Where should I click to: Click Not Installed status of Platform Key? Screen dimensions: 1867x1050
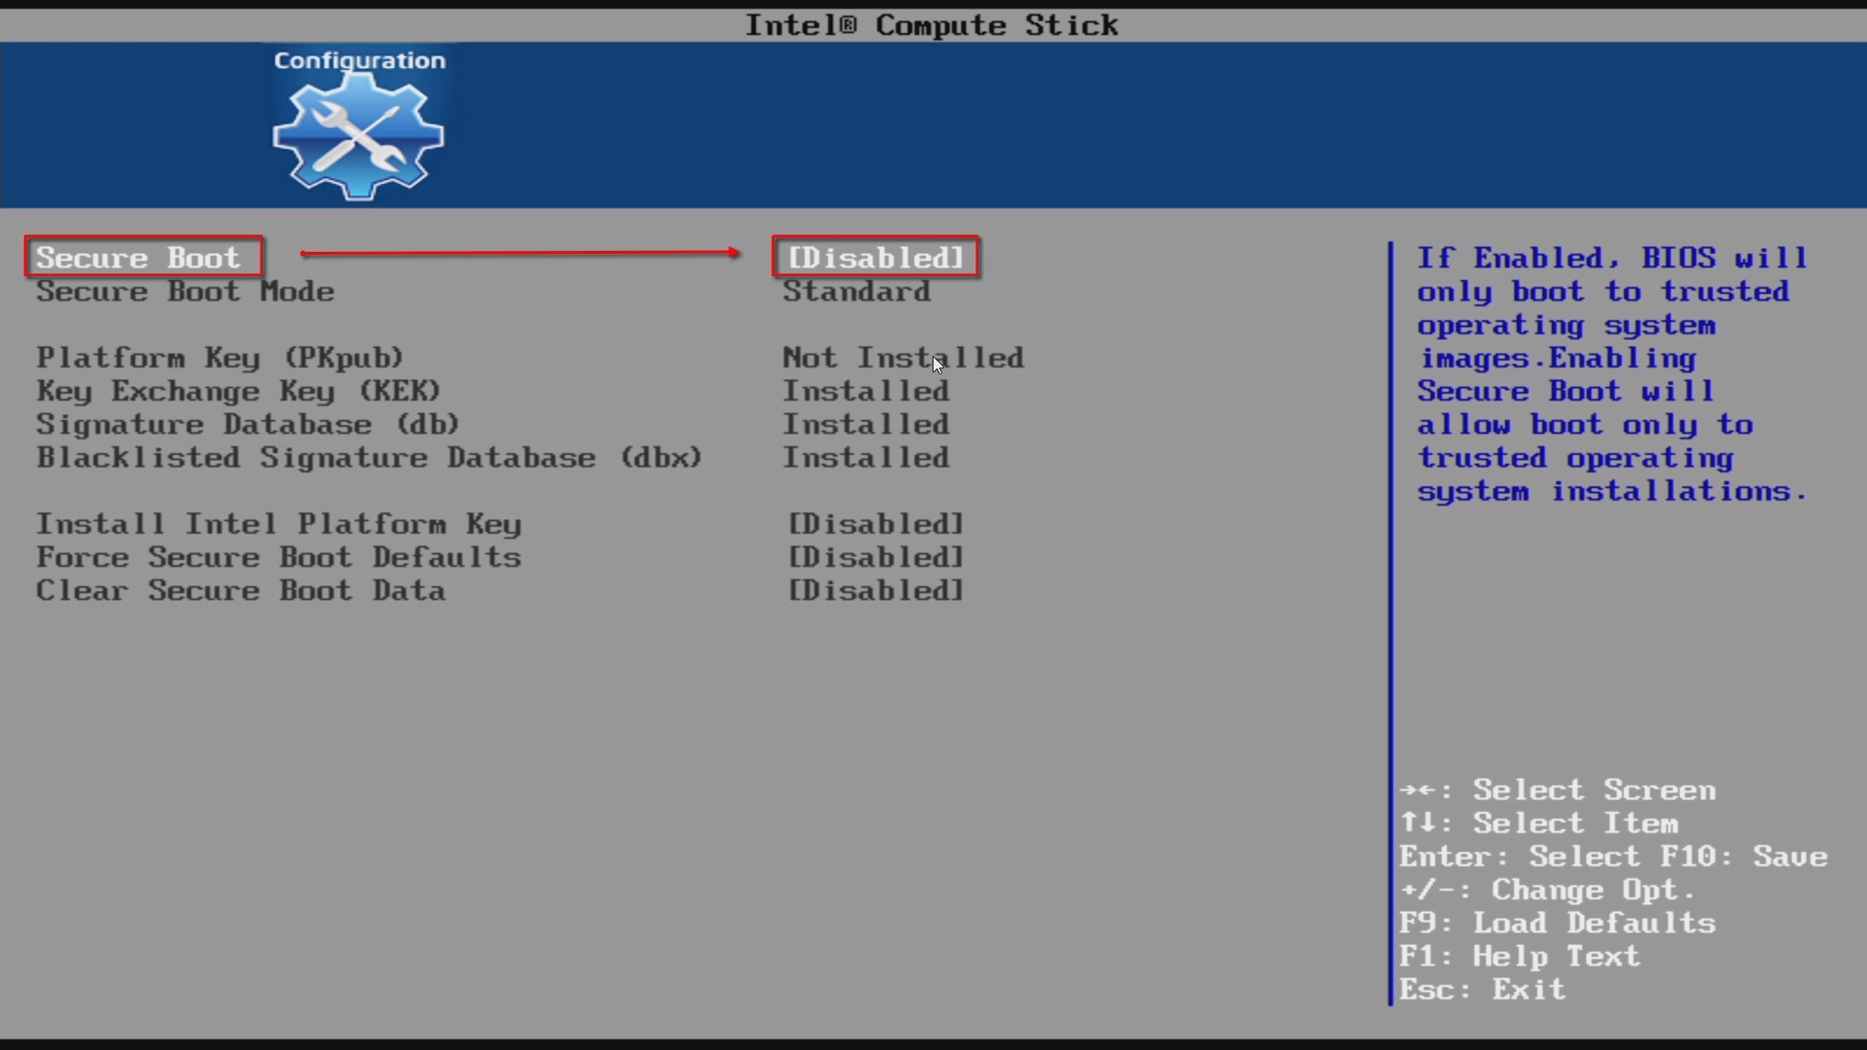(902, 358)
